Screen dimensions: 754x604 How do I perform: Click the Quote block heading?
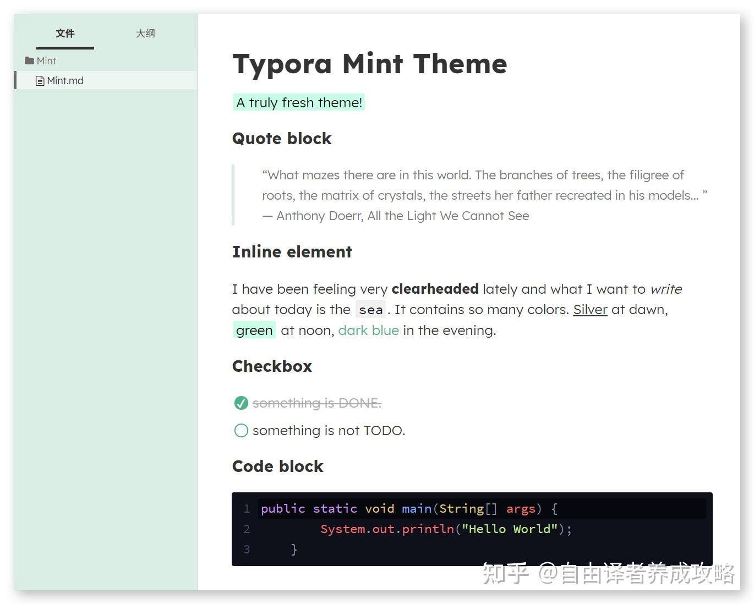click(282, 138)
